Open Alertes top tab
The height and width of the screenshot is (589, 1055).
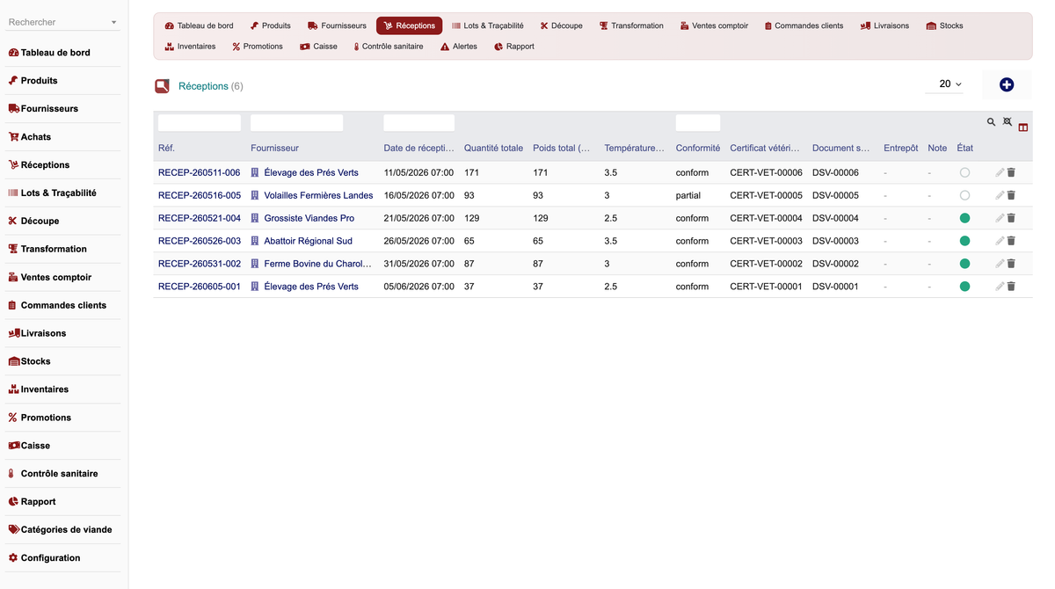[459, 47]
